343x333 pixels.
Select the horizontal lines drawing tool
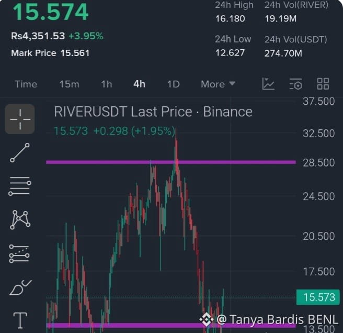pyautogui.click(x=20, y=186)
